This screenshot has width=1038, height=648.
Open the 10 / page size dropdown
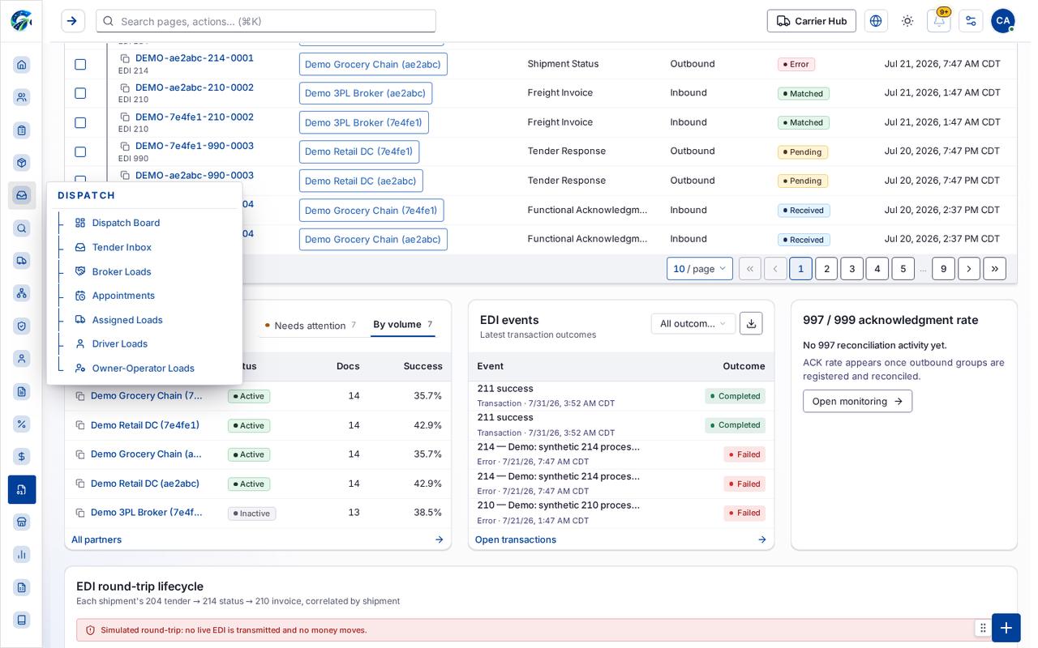700,269
